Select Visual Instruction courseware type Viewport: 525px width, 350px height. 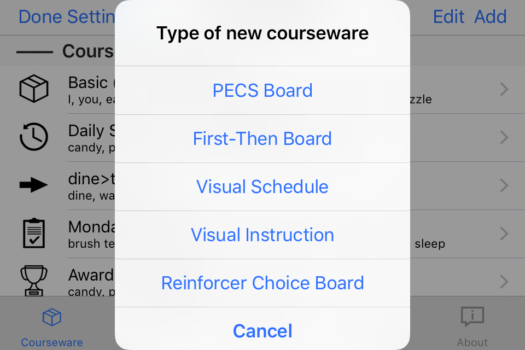(x=262, y=235)
